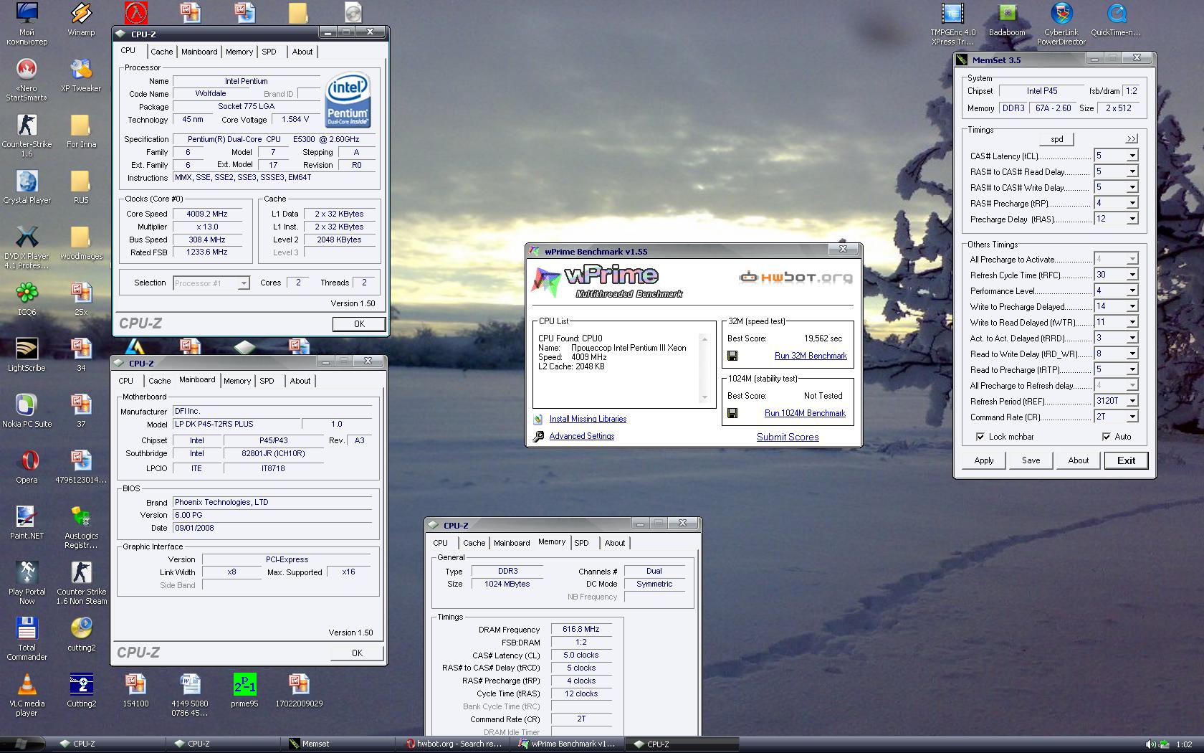Launch CyberLink PowerDirector icon
This screenshot has height=753, width=1204.
(1061, 24)
